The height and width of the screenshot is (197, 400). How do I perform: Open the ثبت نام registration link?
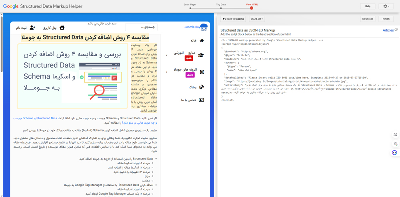22,28
